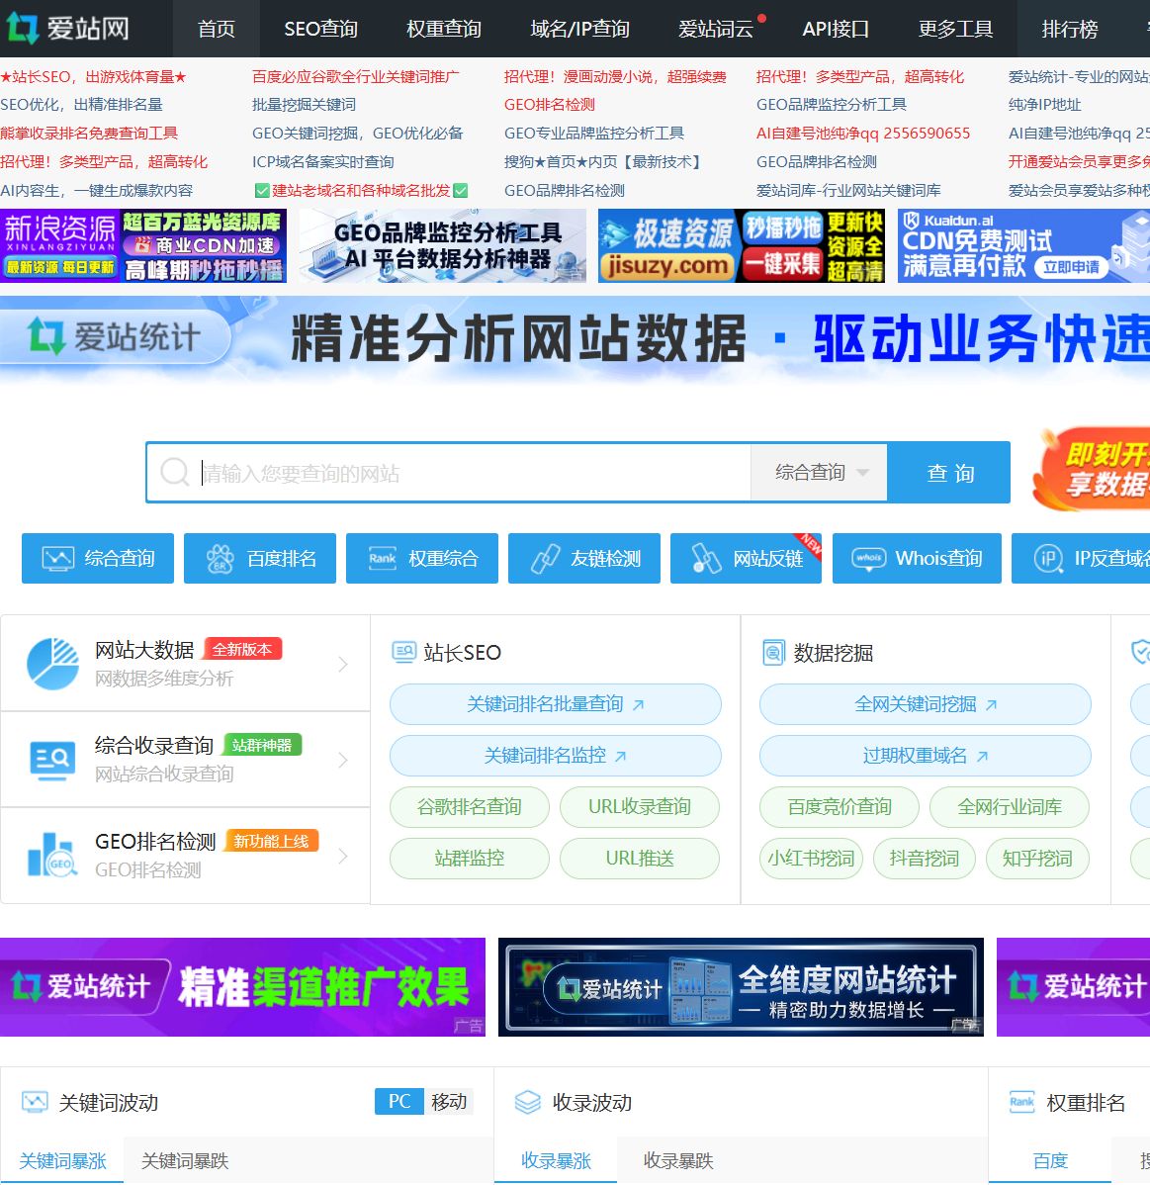The width and height of the screenshot is (1150, 1185).
Task: Click the search magnifier icon in query box
Action: point(175,473)
